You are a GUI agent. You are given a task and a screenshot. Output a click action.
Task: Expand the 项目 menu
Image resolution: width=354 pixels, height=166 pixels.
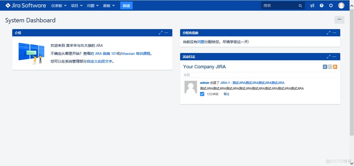pos(77,6)
